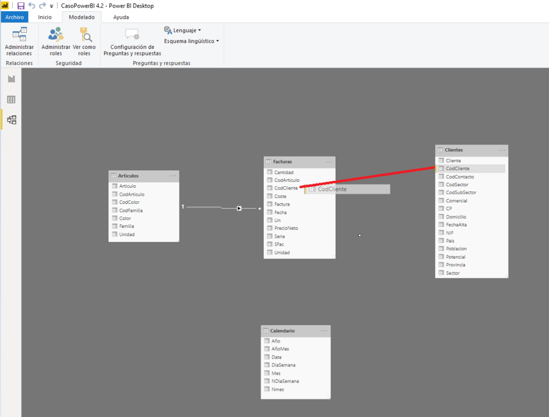
Task: Switch to Report view in left sidebar
Action: coord(11,78)
